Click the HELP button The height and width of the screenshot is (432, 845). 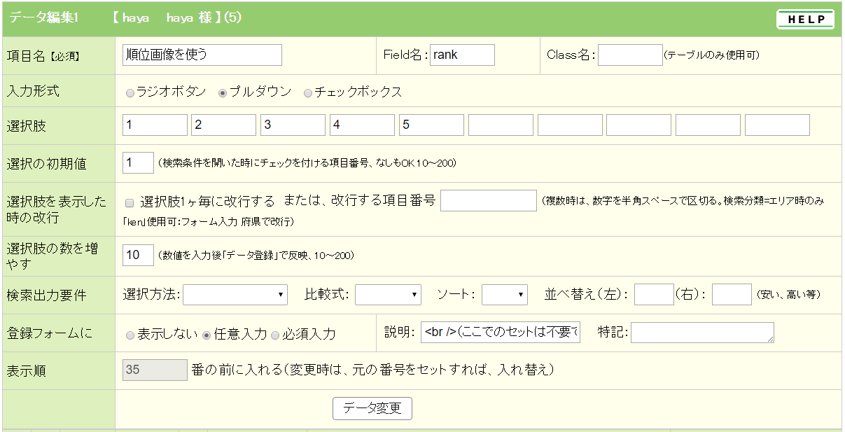(x=805, y=20)
